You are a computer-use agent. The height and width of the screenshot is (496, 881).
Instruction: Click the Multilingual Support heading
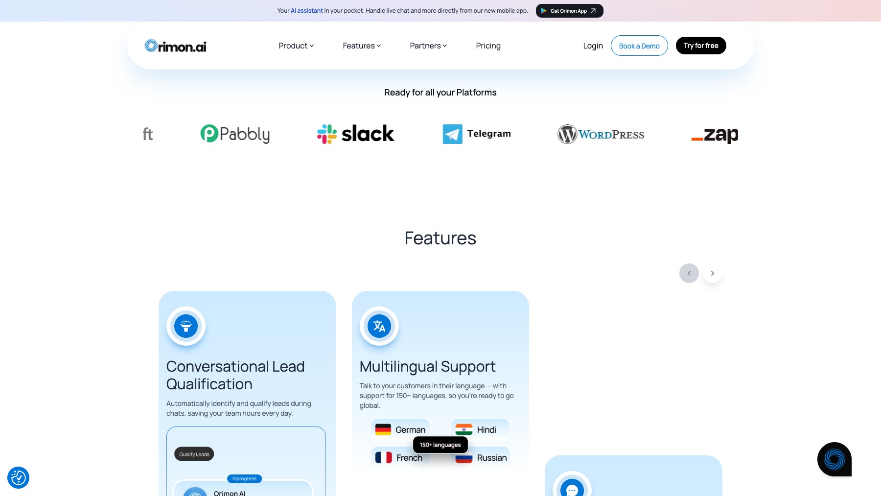pos(427,366)
